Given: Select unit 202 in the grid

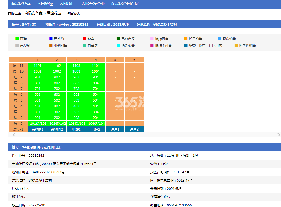Looking at the screenshot, I should (x=57, y=118).
